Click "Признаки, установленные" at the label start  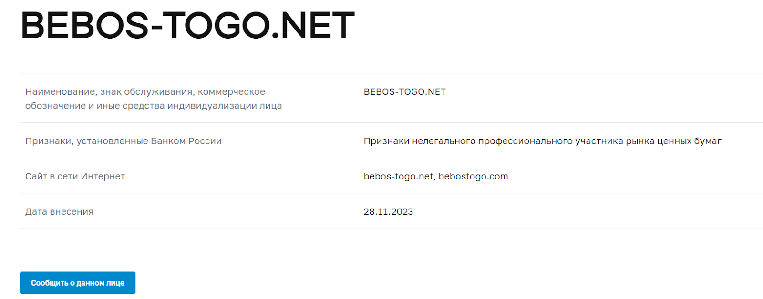click(86, 141)
